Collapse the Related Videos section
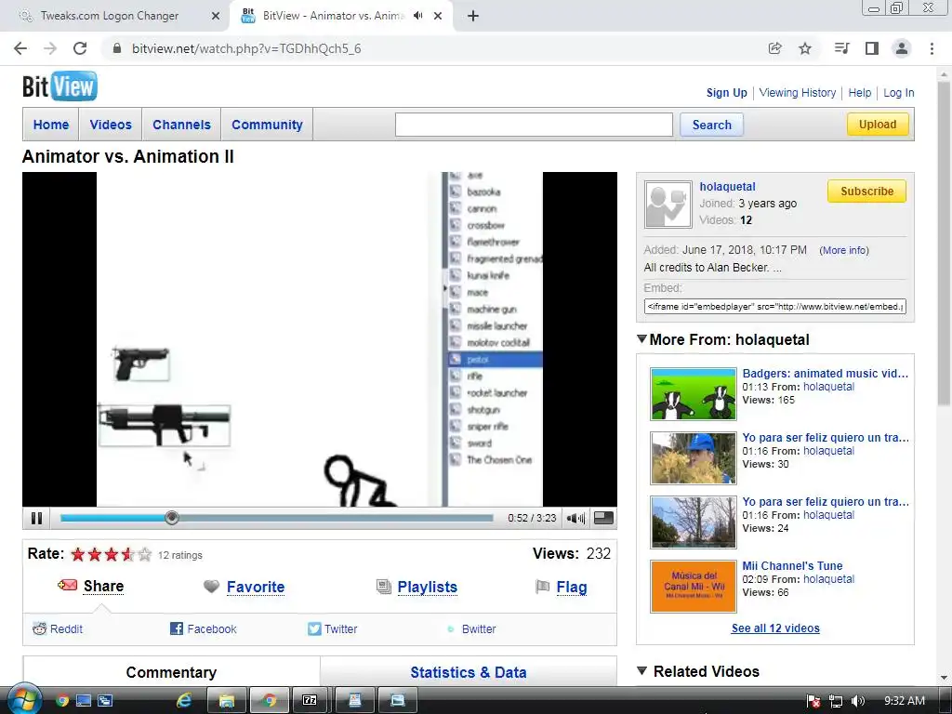This screenshot has height=714, width=952. tap(641, 671)
